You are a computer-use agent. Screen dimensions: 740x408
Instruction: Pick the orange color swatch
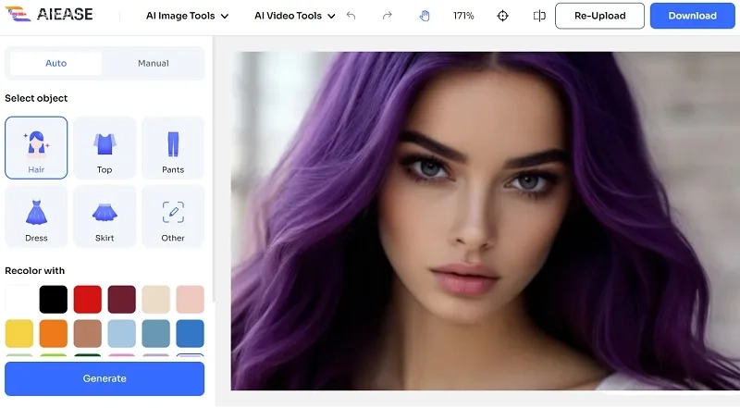[x=54, y=333]
